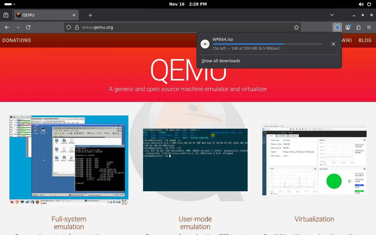Show site security info via the padlock

77,27
